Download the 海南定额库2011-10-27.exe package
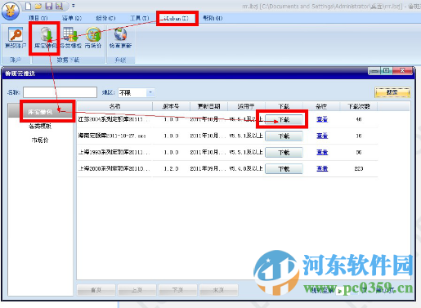 (284, 136)
